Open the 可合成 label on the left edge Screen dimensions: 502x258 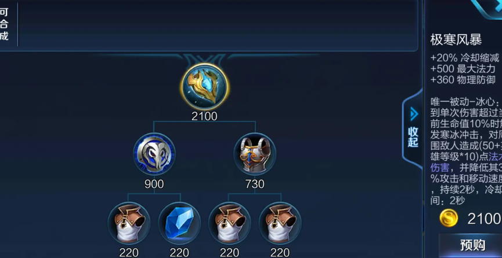(4, 24)
